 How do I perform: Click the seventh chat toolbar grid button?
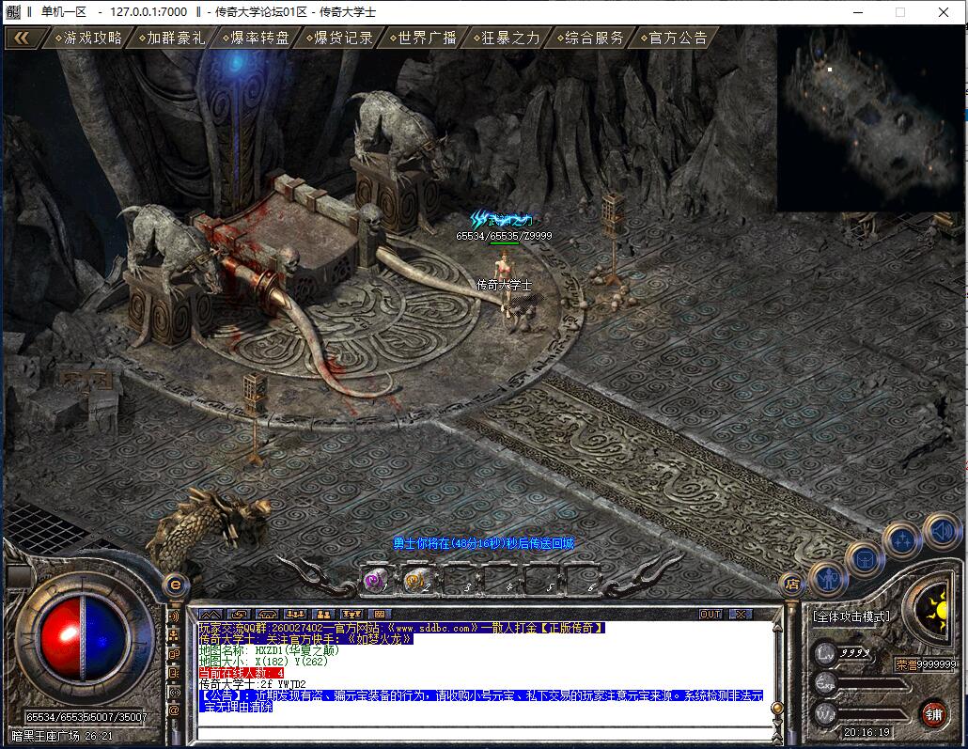(380, 615)
